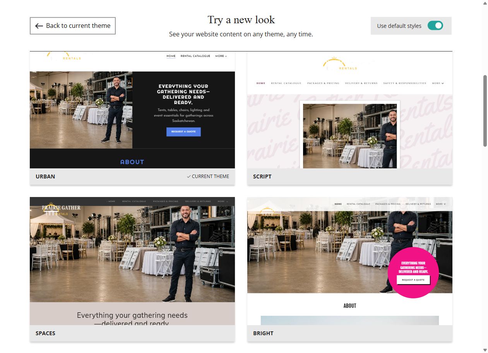488x353 pixels.
Task: Click the URBAN theme label
Action: [x=45, y=176]
